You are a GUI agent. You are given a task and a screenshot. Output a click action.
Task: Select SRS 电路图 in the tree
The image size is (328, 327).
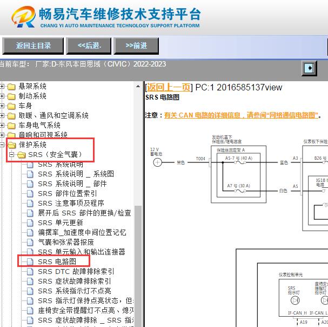point(57,261)
